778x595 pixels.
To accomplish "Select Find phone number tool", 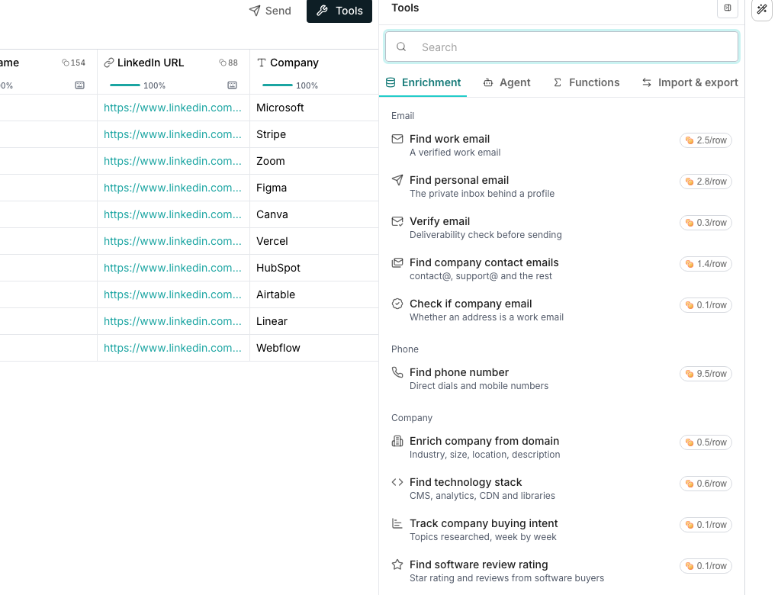I will coord(561,378).
